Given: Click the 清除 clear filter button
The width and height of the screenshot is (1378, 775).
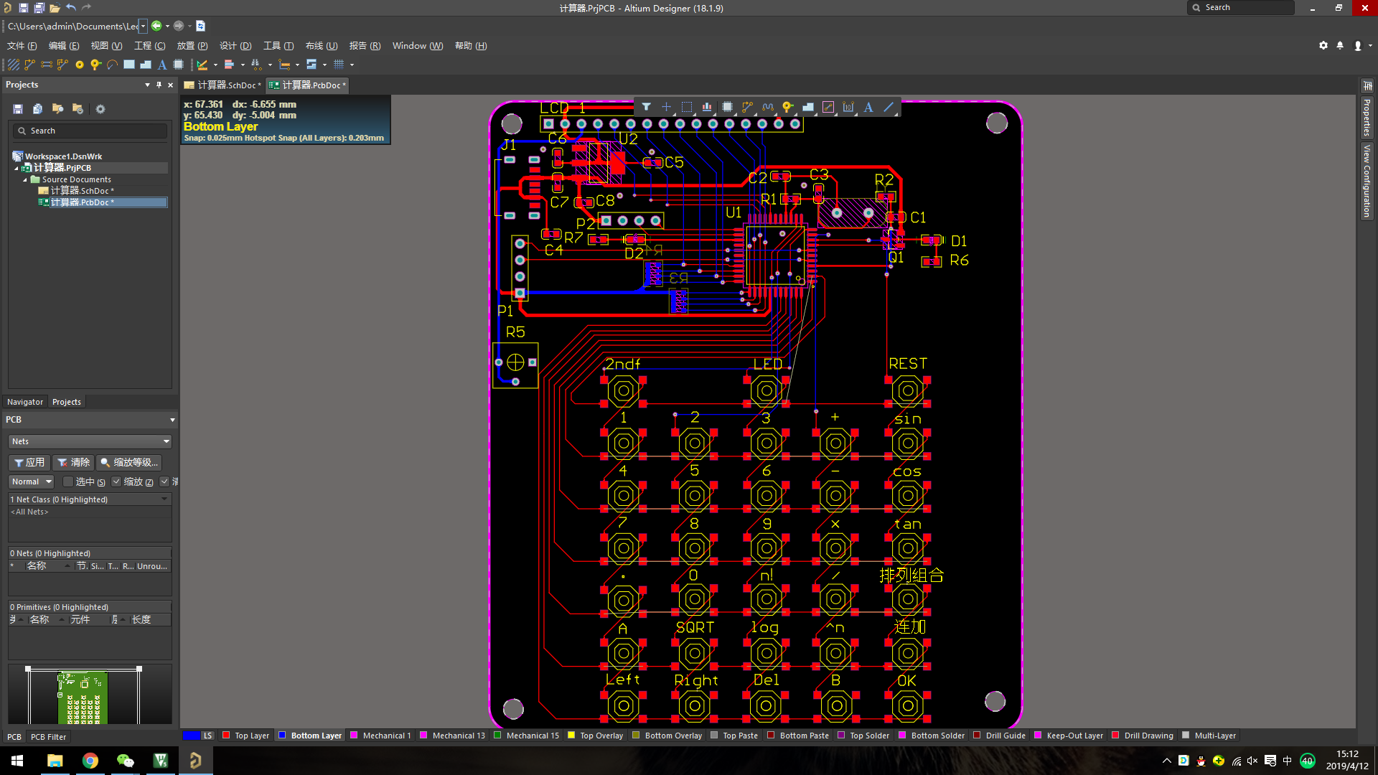Looking at the screenshot, I should [x=73, y=463].
